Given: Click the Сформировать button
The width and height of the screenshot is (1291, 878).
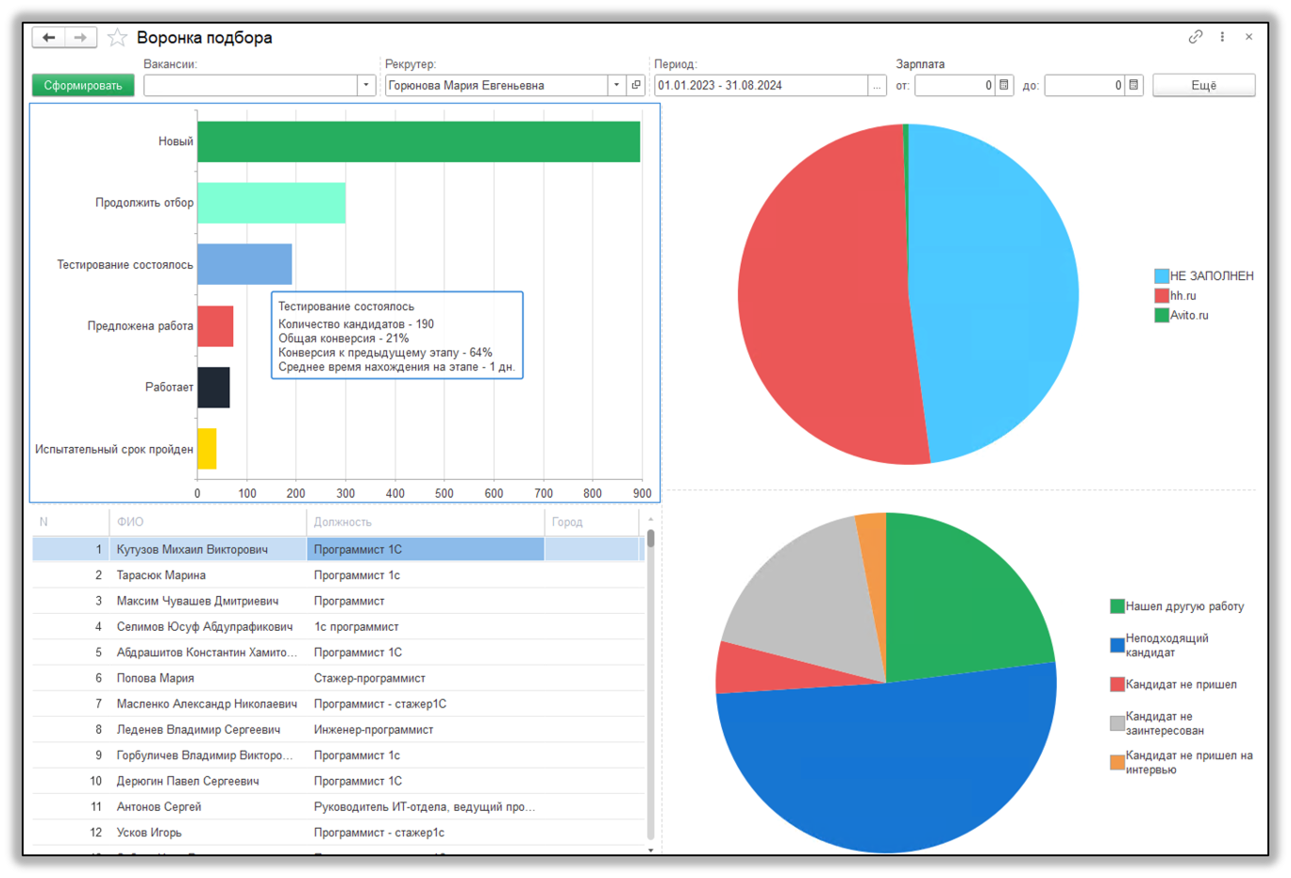Looking at the screenshot, I should click(x=83, y=86).
